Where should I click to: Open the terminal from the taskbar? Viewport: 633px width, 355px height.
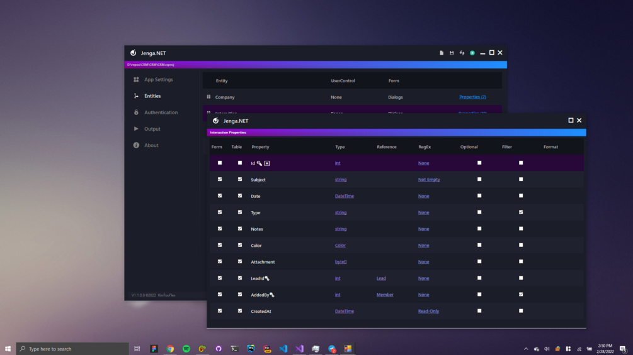coord(234,349)
